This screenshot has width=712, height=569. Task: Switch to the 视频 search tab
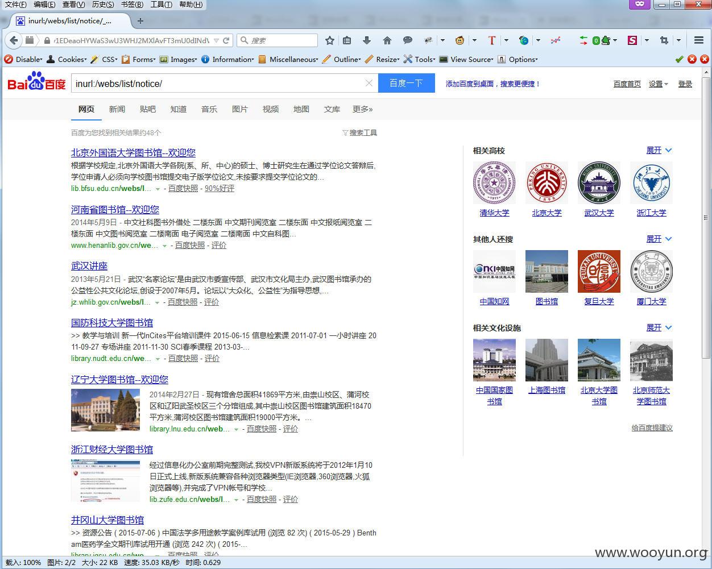point(271,109)
